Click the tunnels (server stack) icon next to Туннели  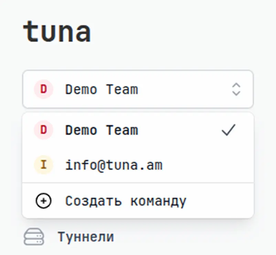pyautogui.click(x=33, y=237)
